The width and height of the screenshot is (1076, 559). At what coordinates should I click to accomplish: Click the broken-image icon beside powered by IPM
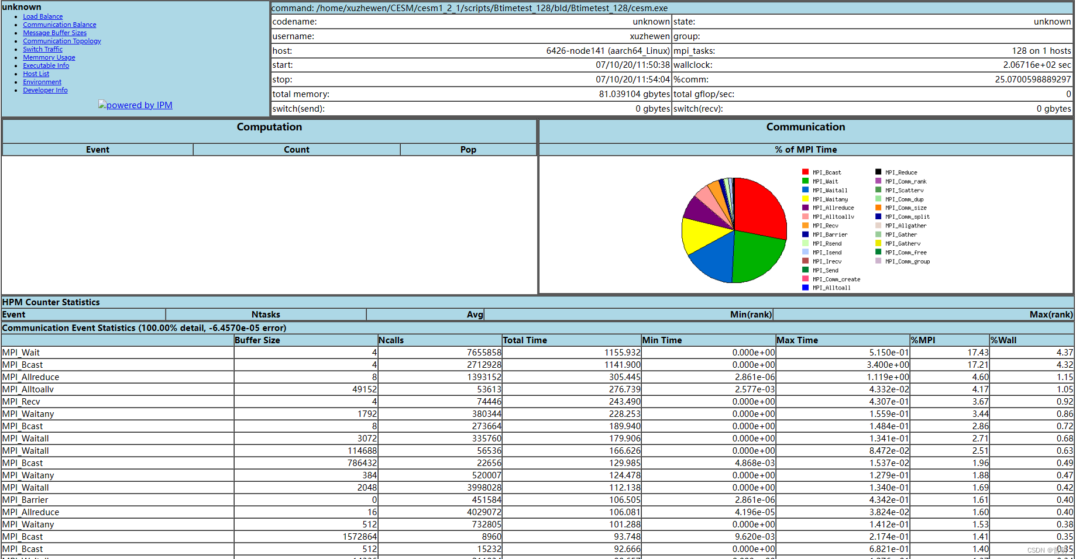[x=103, y=105]
